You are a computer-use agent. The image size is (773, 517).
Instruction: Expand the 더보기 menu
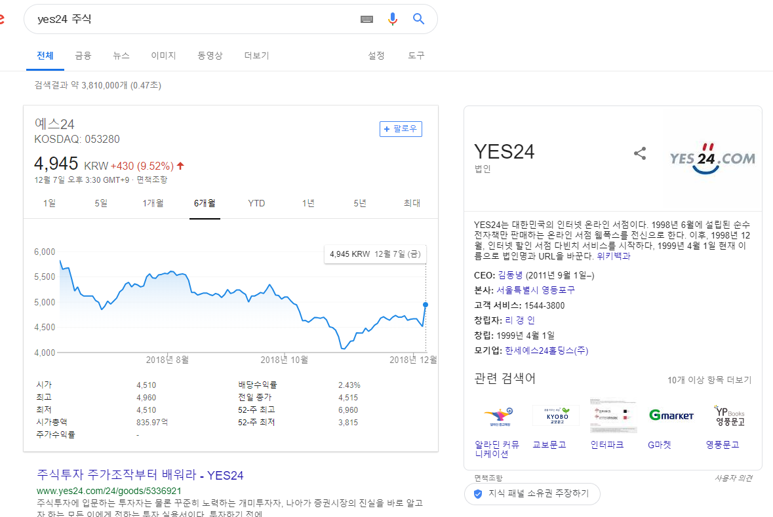coord(257,56)
